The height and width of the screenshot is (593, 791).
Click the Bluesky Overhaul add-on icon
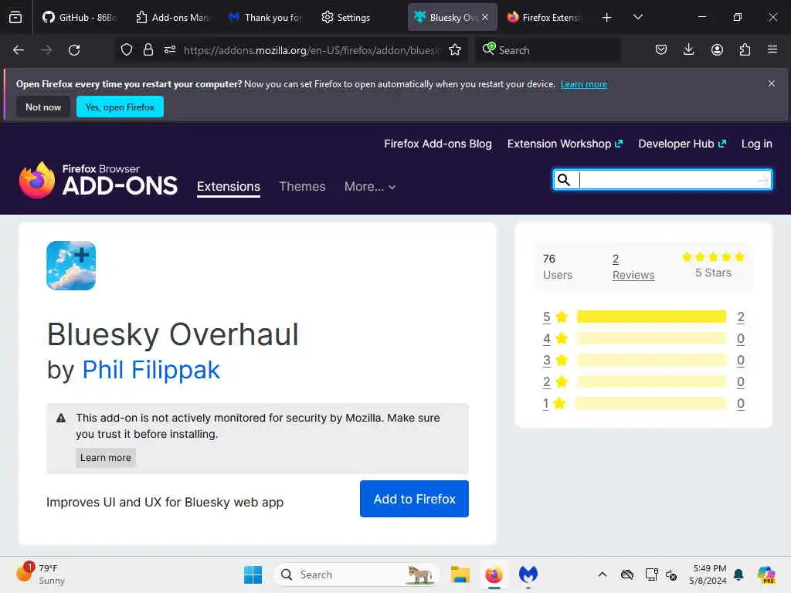point(71,266)
